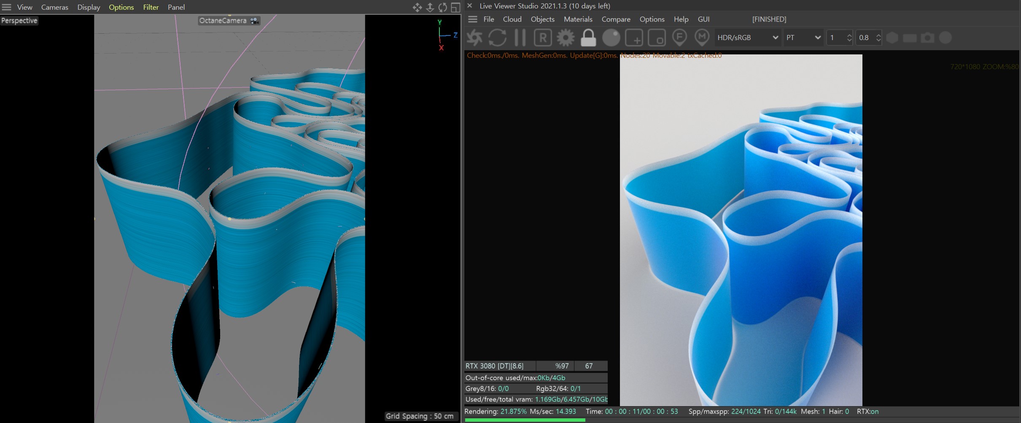Click the Rendering: 21.875% status text
The height and width of the screenshot is (423, 1021).
pos(496,411)
